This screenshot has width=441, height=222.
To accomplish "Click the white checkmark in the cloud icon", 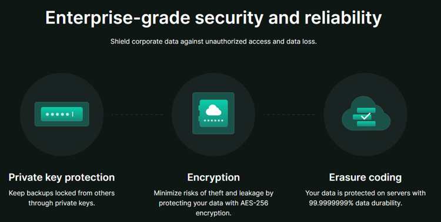I will point(365,116).
